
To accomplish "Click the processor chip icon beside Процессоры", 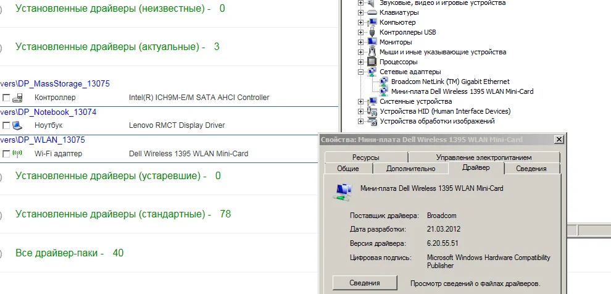I will (x=373, y=62).
